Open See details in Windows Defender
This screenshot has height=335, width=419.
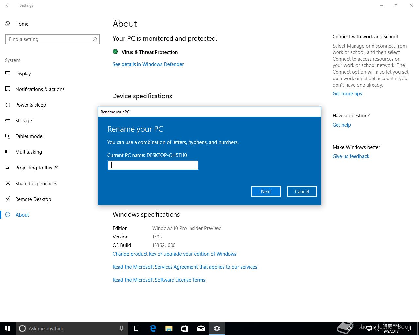pos(148,64)
